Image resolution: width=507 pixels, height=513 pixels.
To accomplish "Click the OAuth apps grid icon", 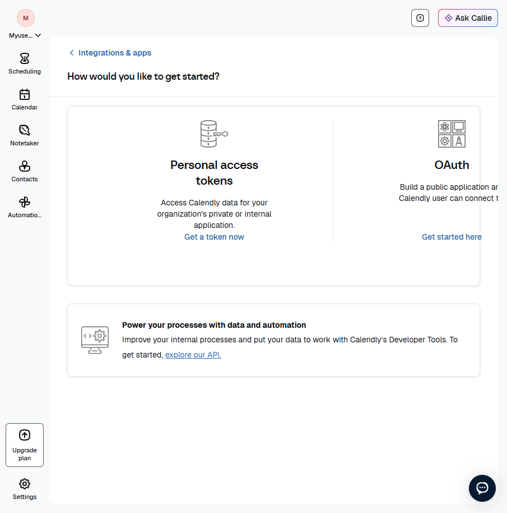I will (x=452, y=134).
